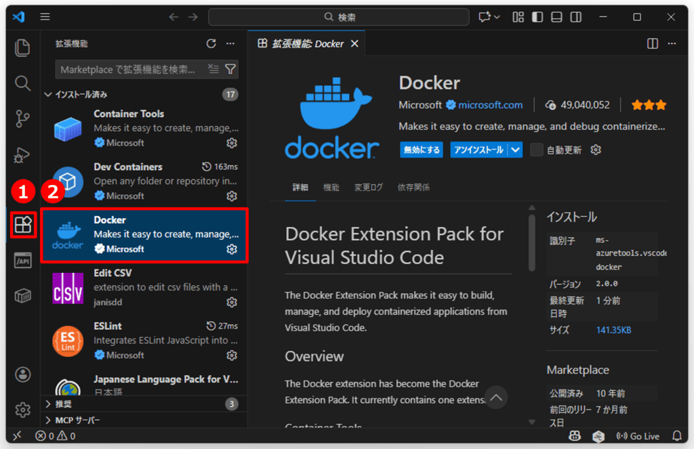Toggle the secondary sidebar visibility

[575, 16]
